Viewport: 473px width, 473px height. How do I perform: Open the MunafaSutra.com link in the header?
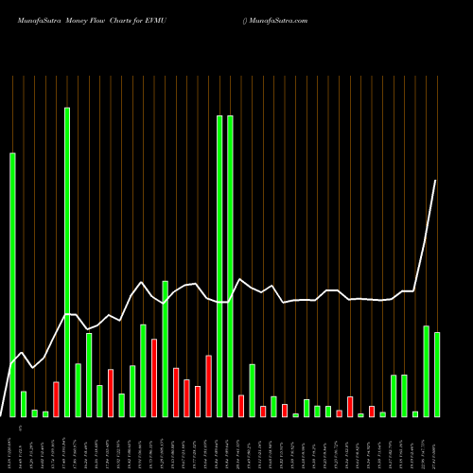tap(278, 21)
